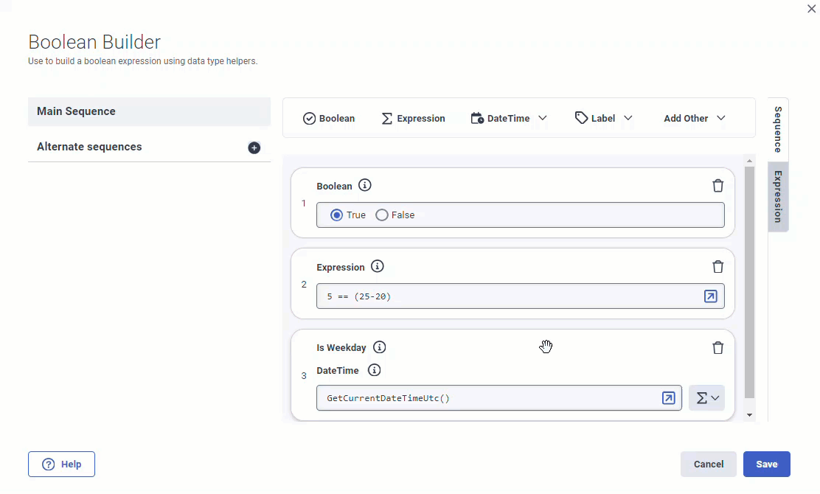Click the sequence list scrollbar down arrow

point(750,415)
